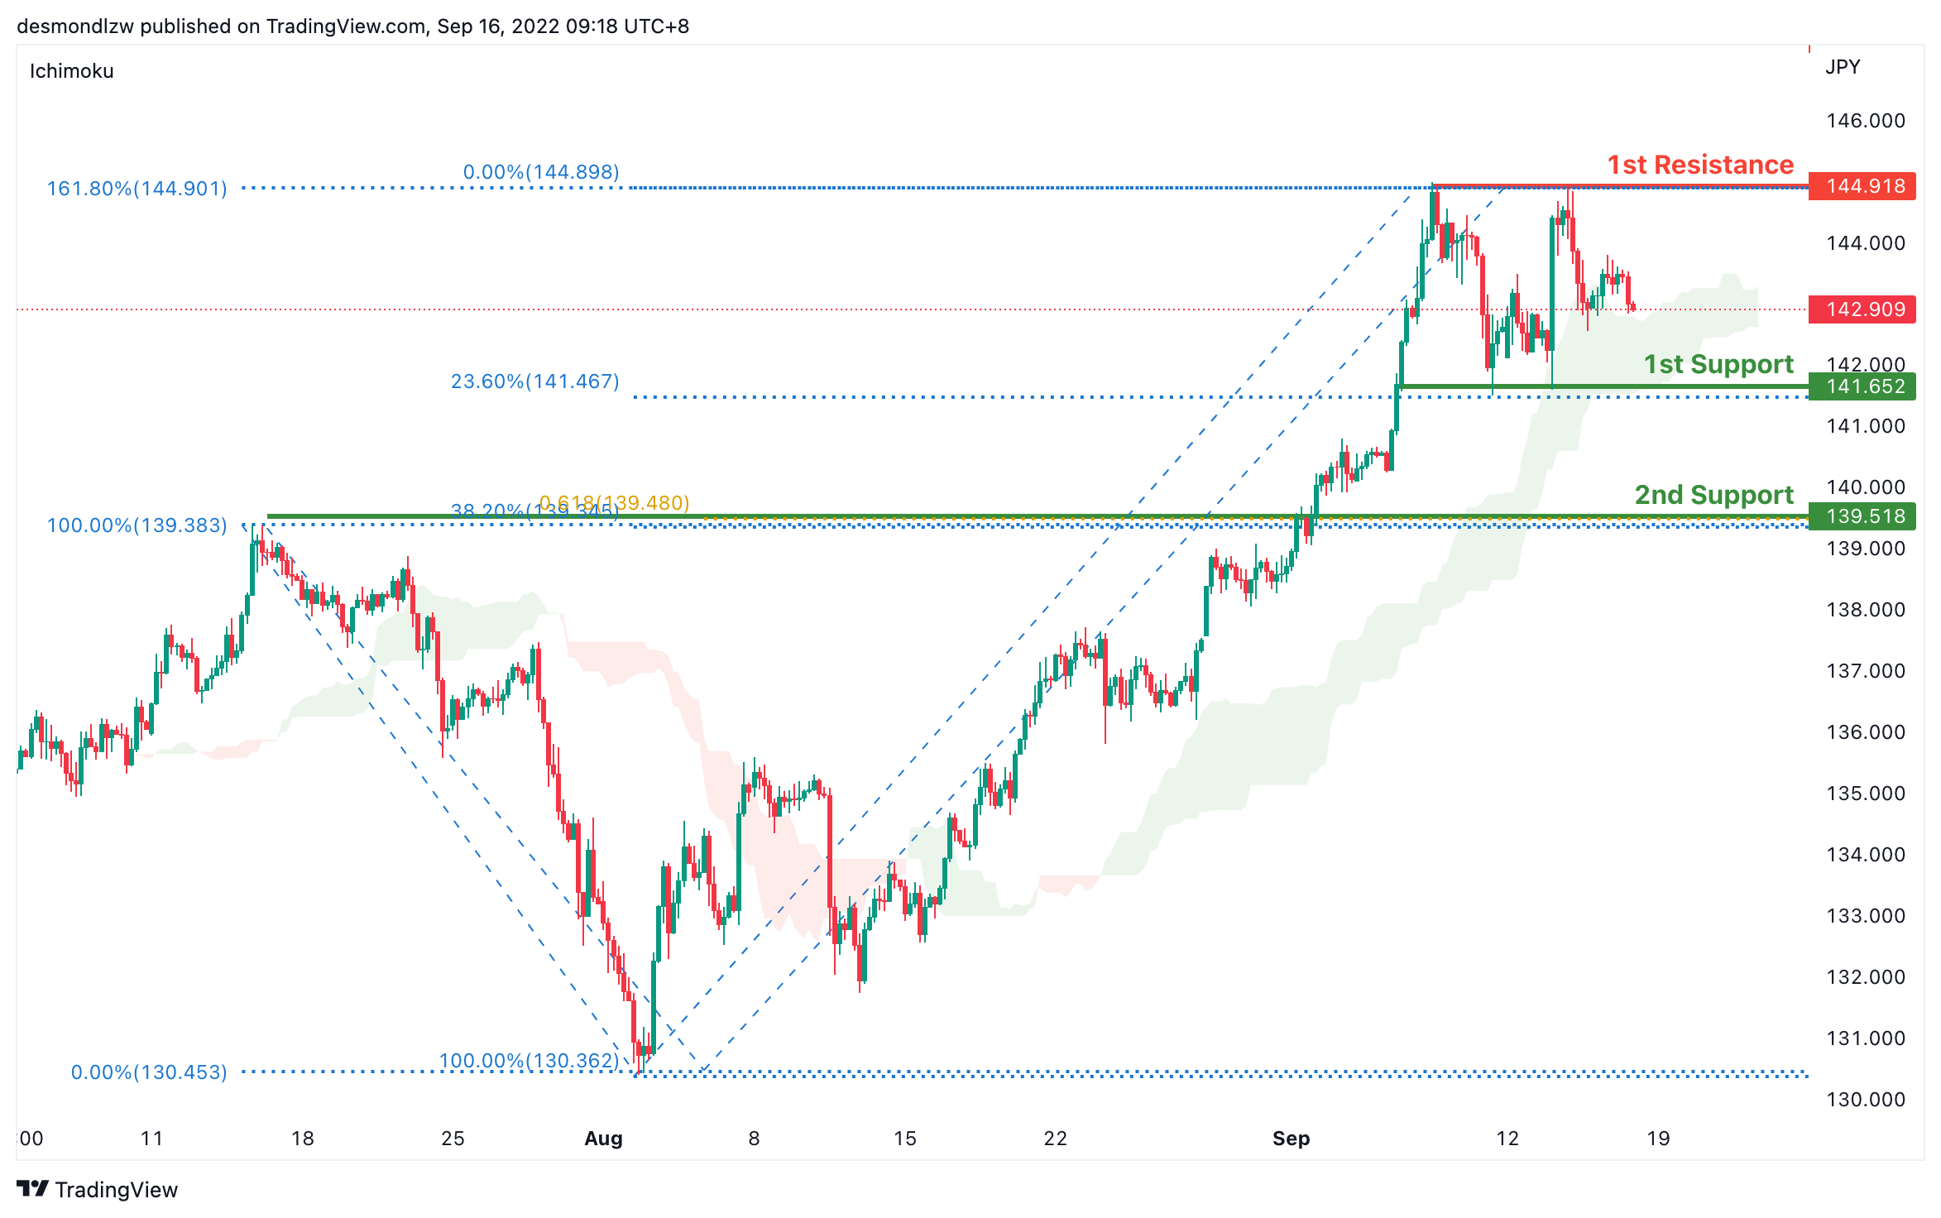
Task: Click the 161.80%(144.901) Fibonacci label
Action: (137, 189)
